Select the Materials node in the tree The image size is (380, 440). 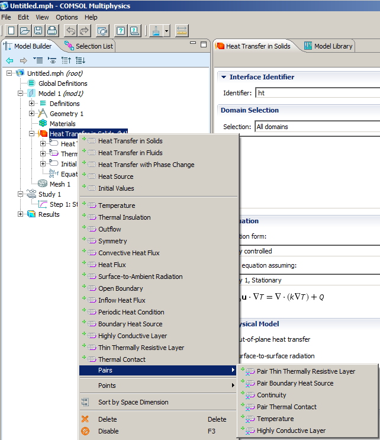click(62, 124)
